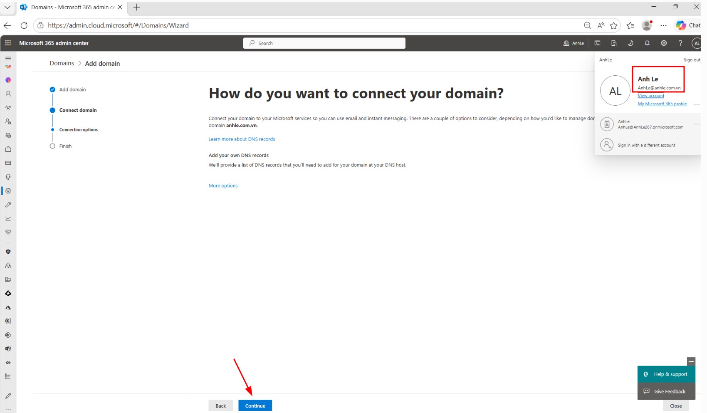Sign in with a different account
707x413 pixels.
coord(646,145)
